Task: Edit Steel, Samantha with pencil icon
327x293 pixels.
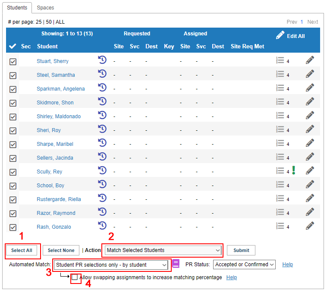Action: pyautogui.click(x=310, y=74)
